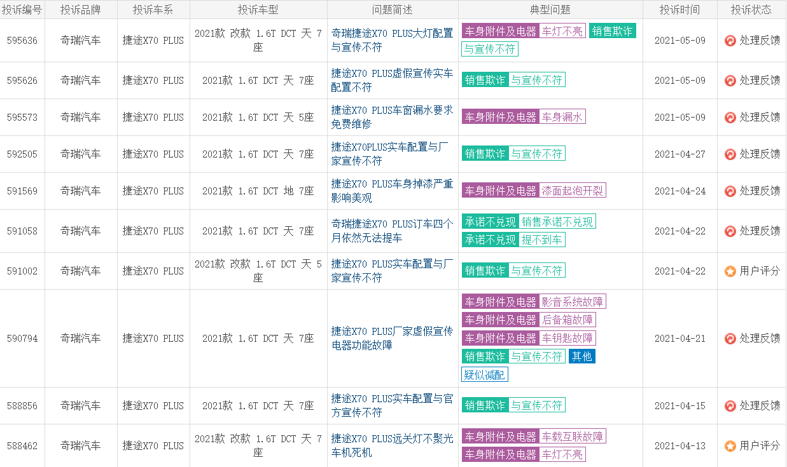
Task: Click the red status icon for complaint 588856
Action: coord(730,406)
